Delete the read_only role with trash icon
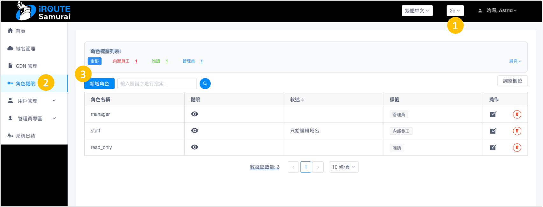Image resolution: width=543 pixels, height=207 pixels. pos(517,147)
